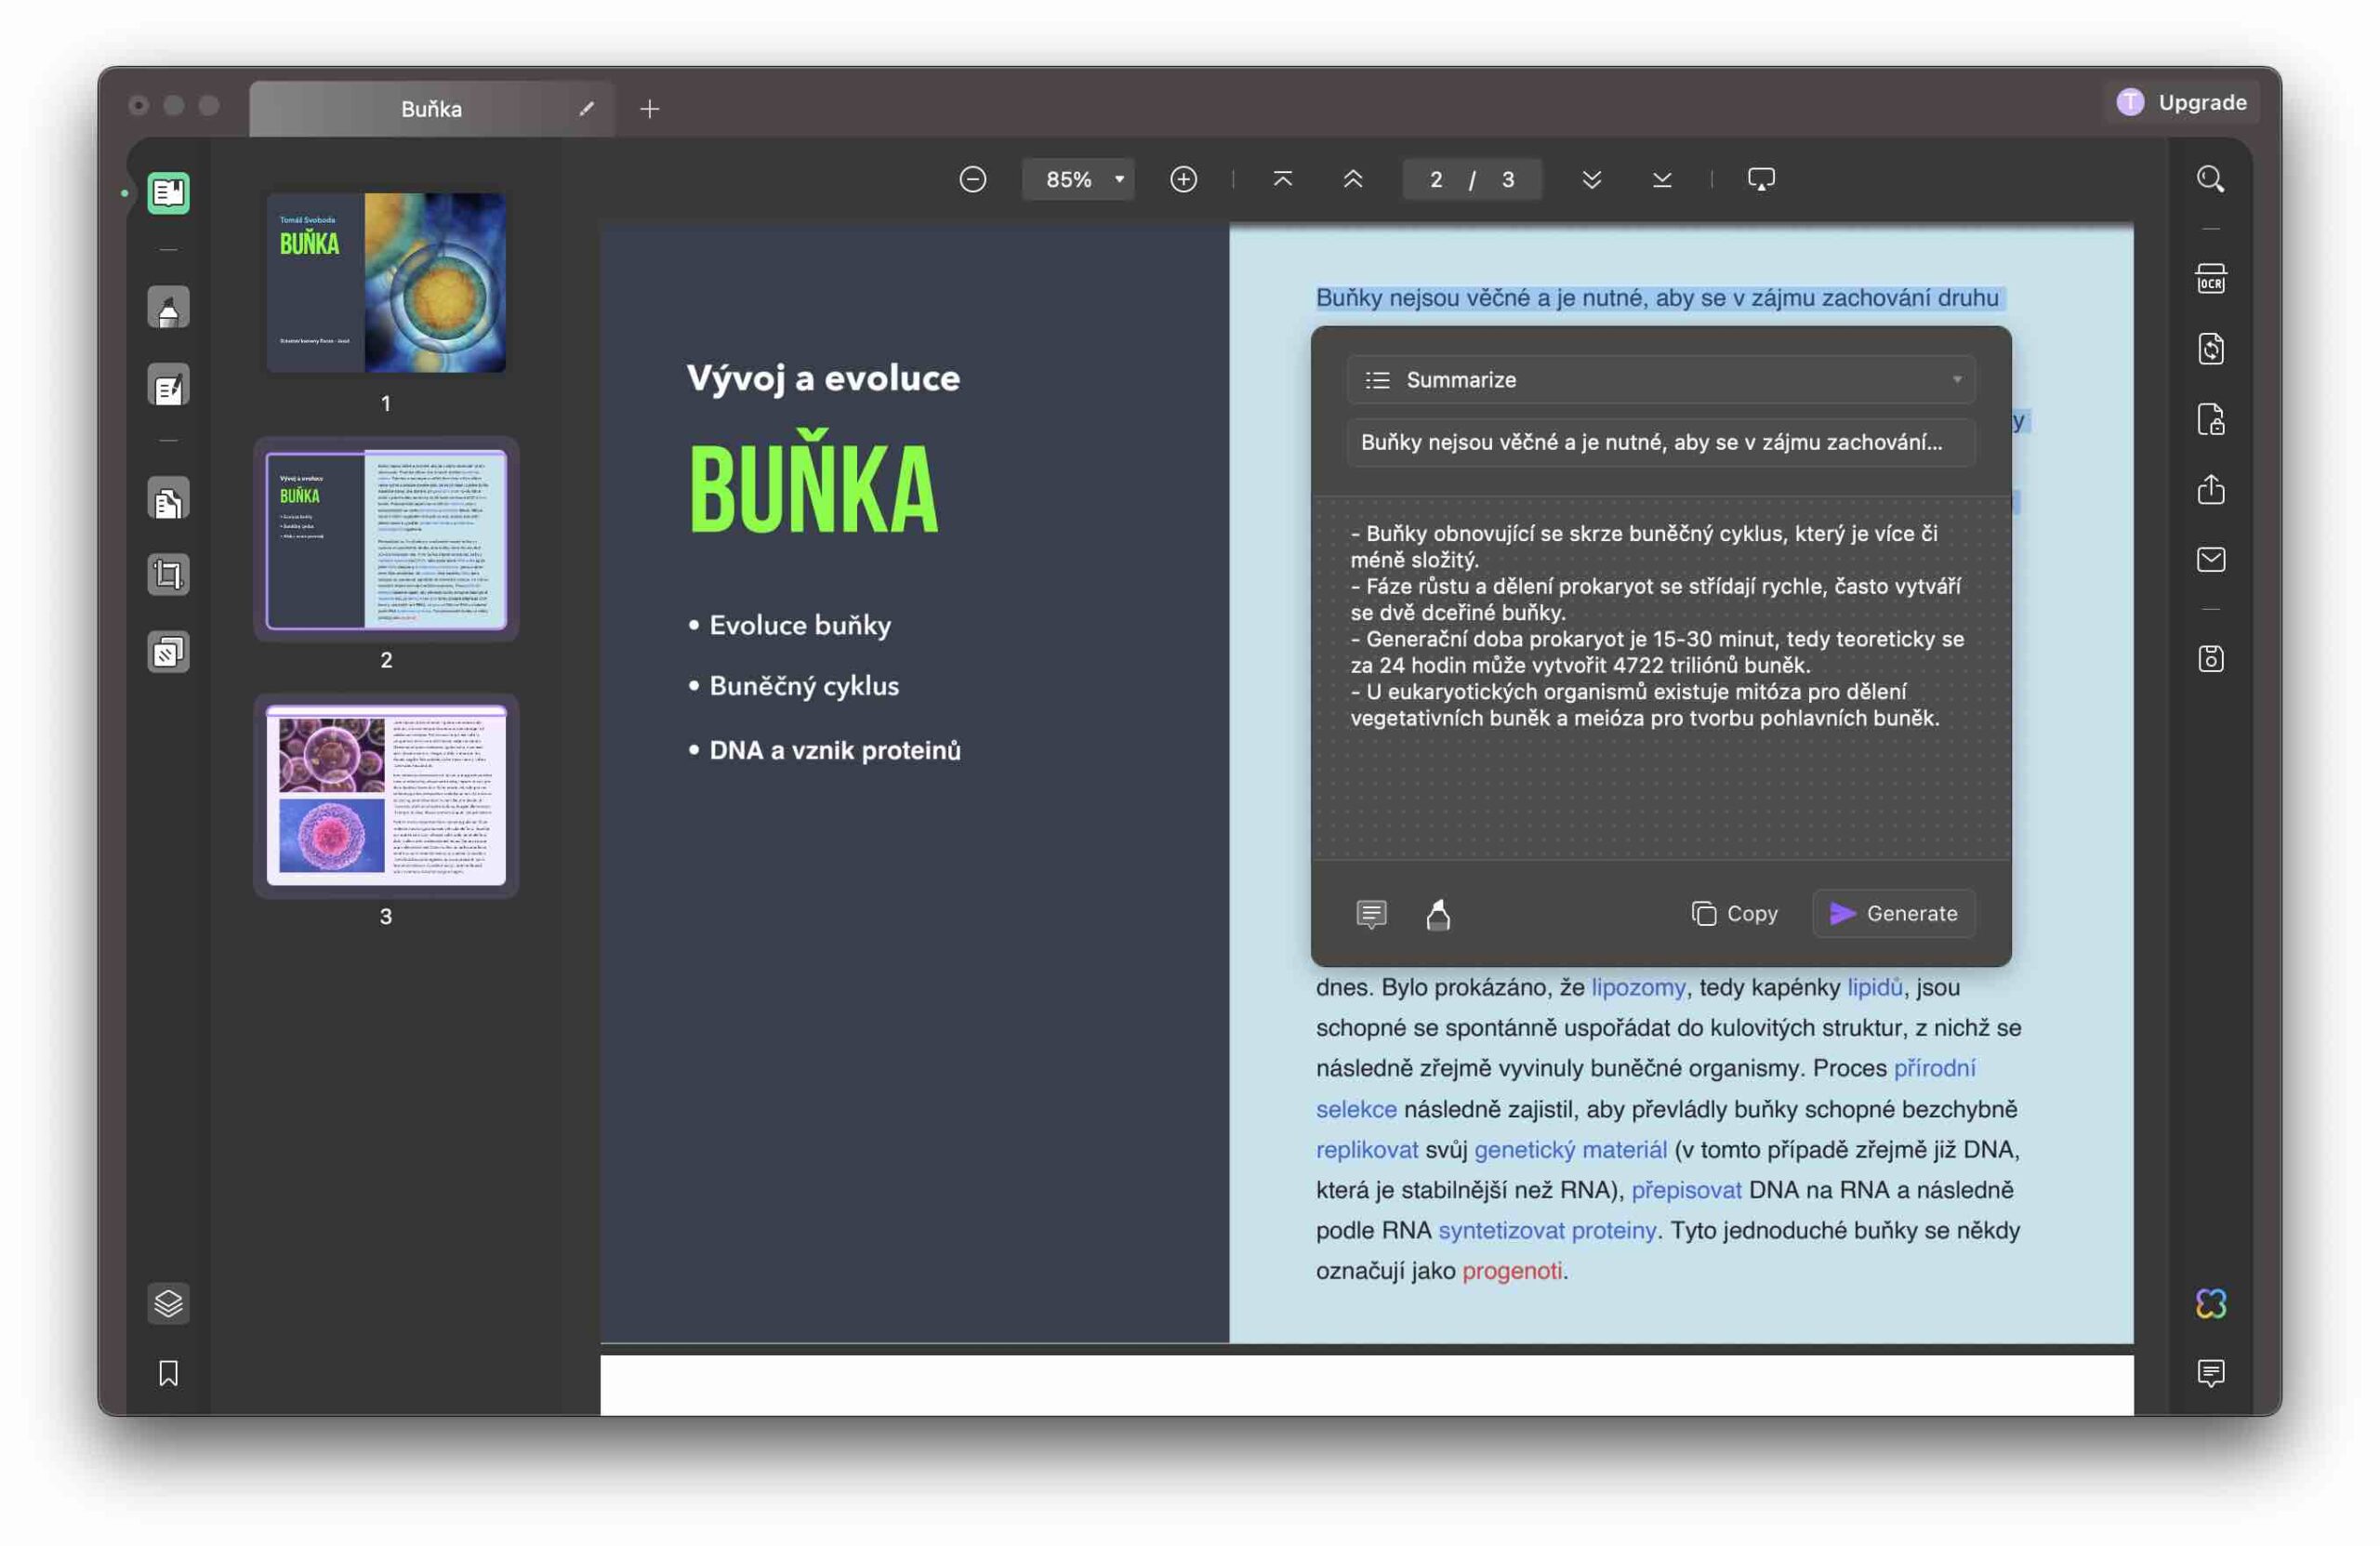Zoom in with the plus icon
This screenshot has height=1546, width=2380.
pyautogui.click(x=1183, y=179)
